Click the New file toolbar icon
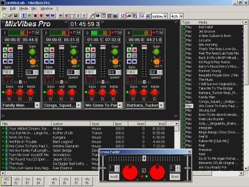 tap(5, 16)
